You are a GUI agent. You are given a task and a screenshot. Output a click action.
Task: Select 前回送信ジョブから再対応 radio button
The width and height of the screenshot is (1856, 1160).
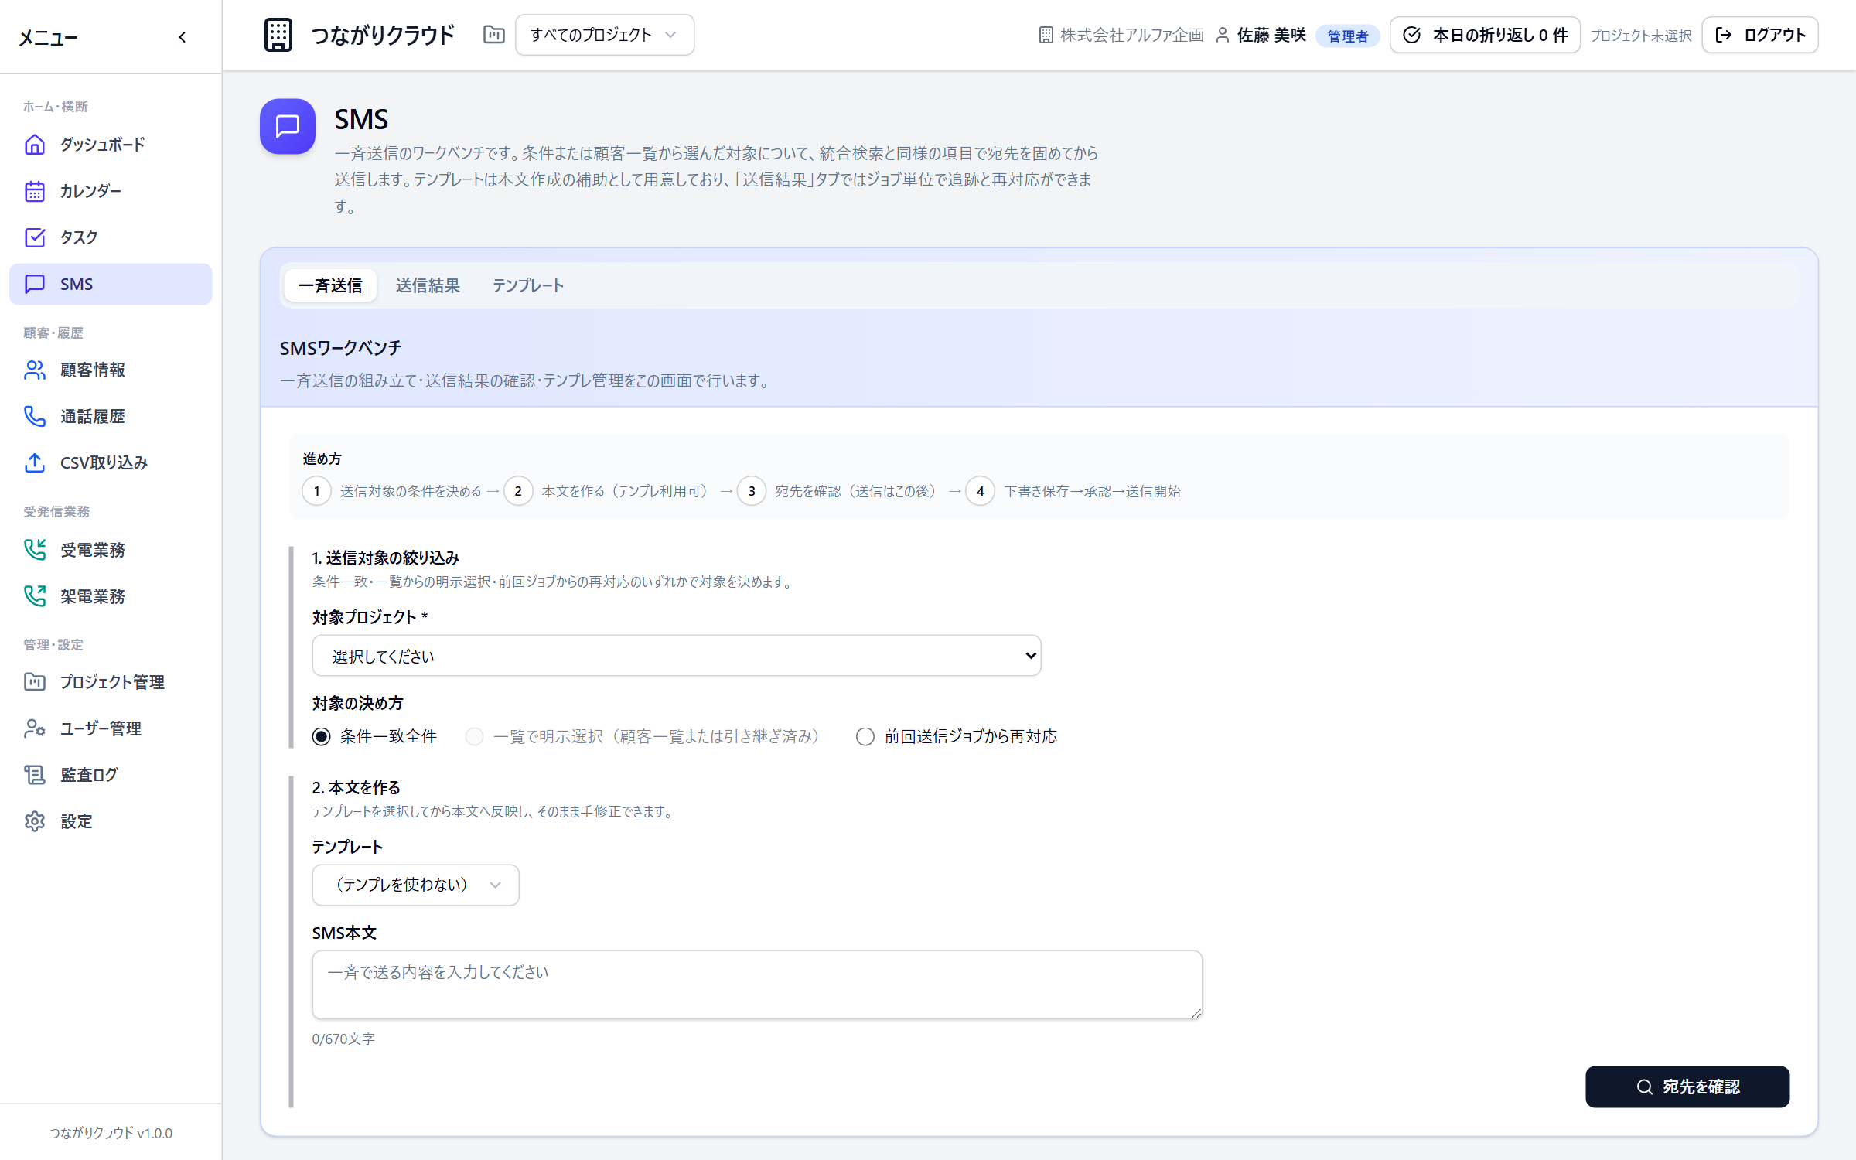[x=865, y=737]
